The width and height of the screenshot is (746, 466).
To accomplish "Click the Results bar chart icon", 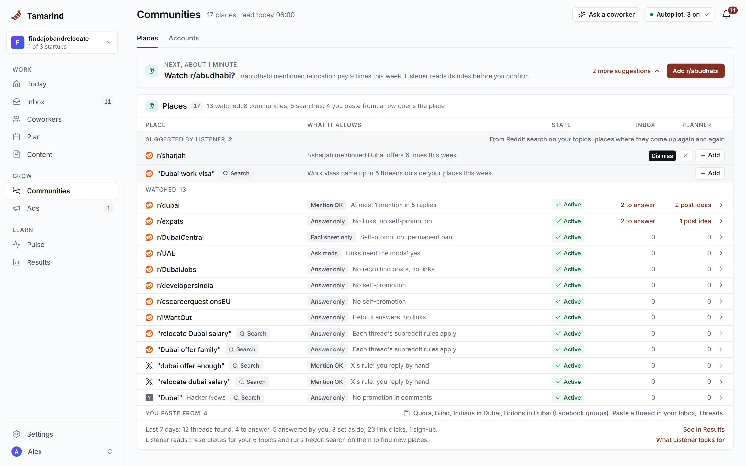I will point(17,262).
